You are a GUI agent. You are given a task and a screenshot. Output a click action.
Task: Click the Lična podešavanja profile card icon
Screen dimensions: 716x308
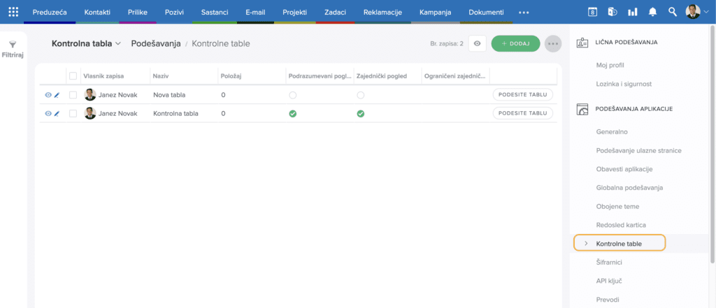pos(582,43)
